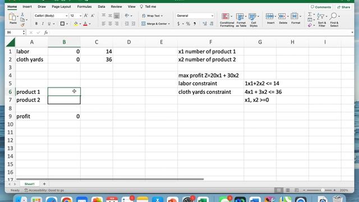Apply the cell borders icon
Image resolution: width=359 pixels, height=202 pixels.
[62, 24]
